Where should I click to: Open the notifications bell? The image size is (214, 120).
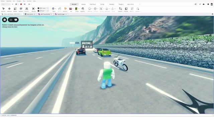(208, 4)
